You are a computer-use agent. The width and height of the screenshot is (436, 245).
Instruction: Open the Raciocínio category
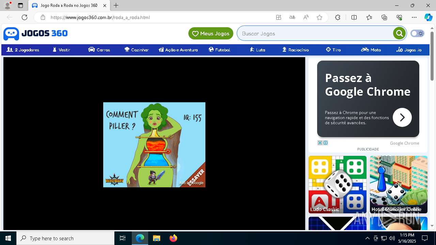coord(295,50)
